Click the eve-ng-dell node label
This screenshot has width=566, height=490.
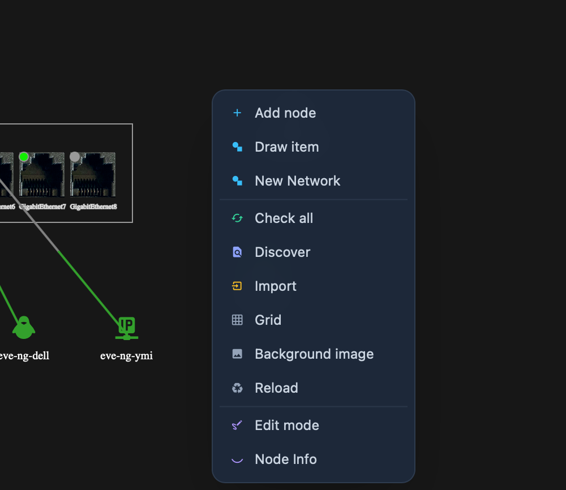coord(24,356)
